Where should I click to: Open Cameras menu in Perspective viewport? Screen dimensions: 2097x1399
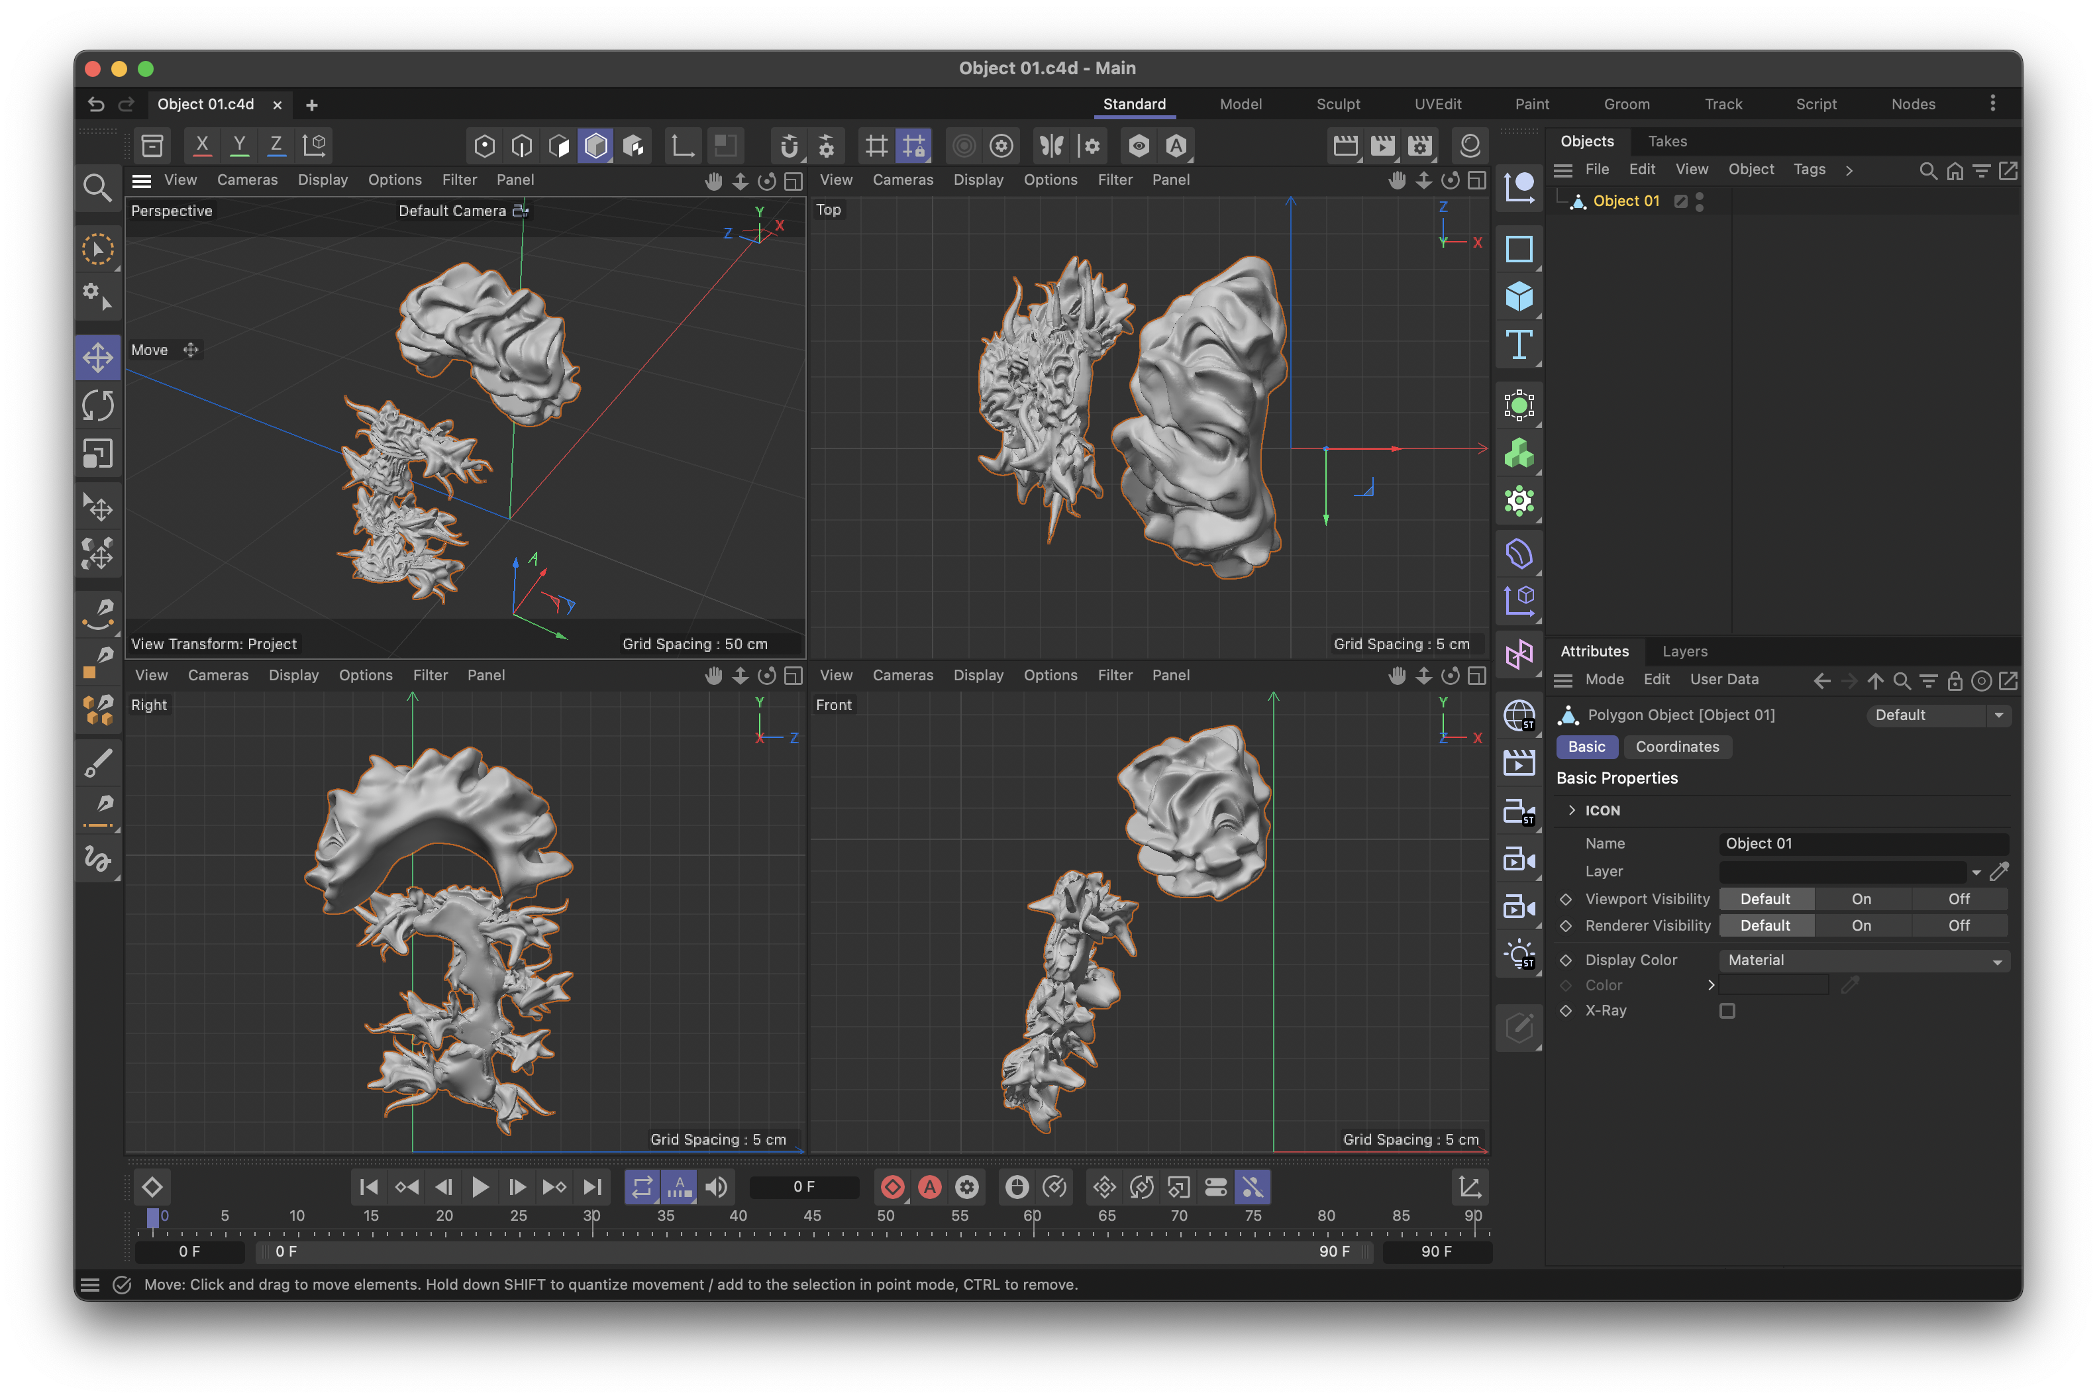coord(247,180)
